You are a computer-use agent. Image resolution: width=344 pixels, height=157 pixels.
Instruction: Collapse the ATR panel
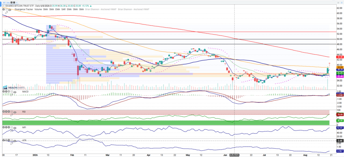point(12,140)
